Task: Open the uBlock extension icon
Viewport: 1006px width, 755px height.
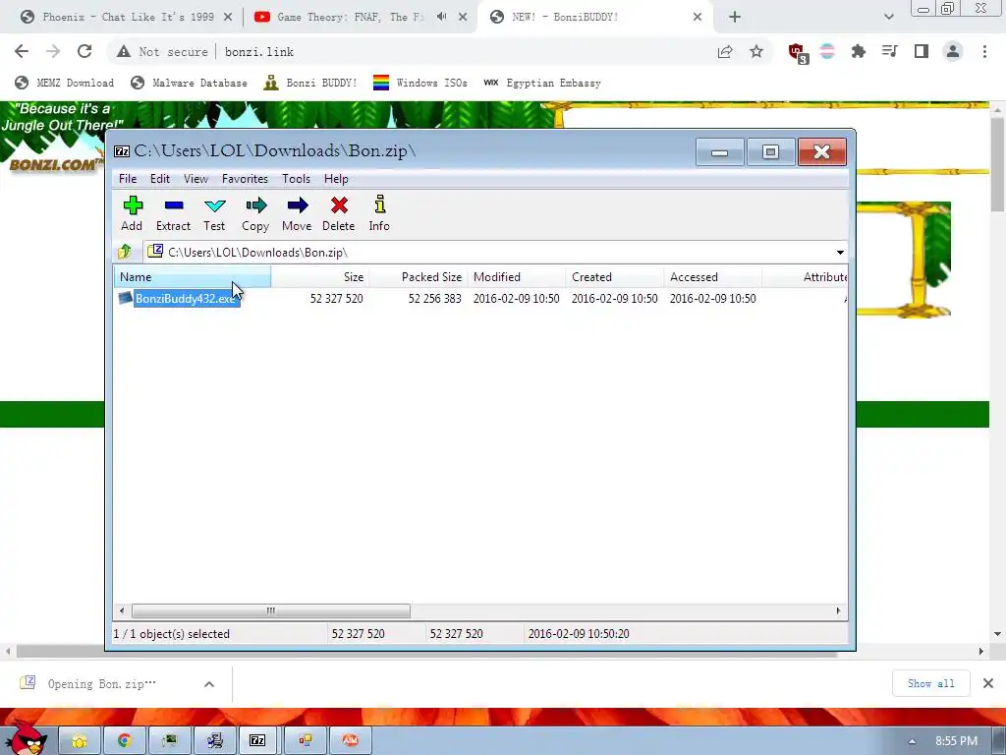Action: pos(798,53)
